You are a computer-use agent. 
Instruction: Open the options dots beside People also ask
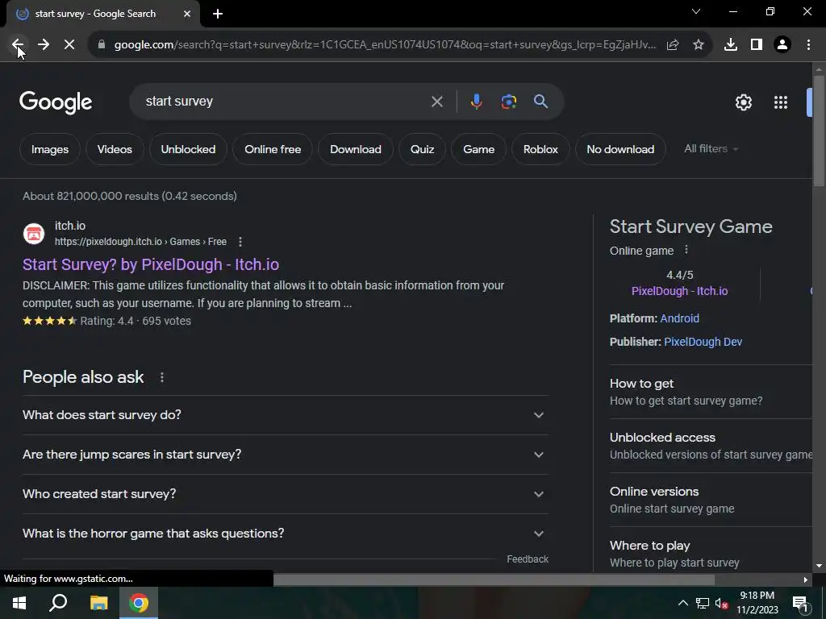point(161,377)
